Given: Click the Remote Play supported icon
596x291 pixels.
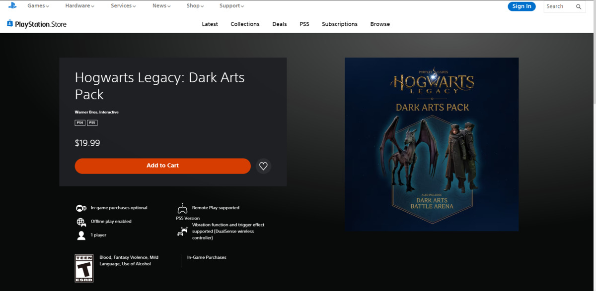Looking at the screenshot, I should pyautogui.click(x=182, y=208).
